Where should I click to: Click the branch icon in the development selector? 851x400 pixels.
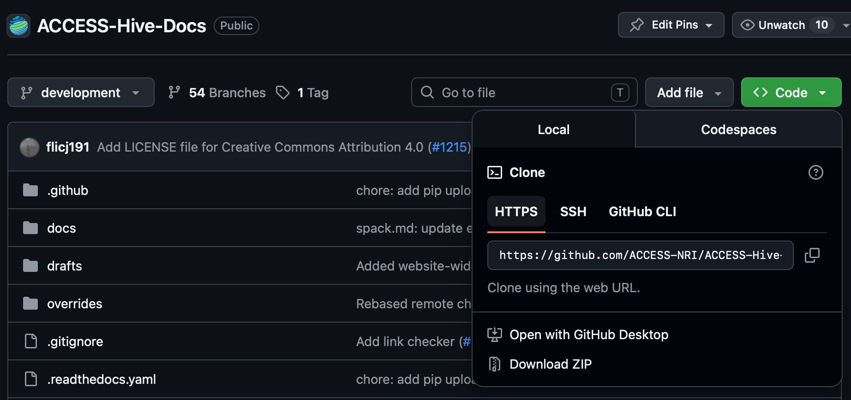tap(27, 93)
